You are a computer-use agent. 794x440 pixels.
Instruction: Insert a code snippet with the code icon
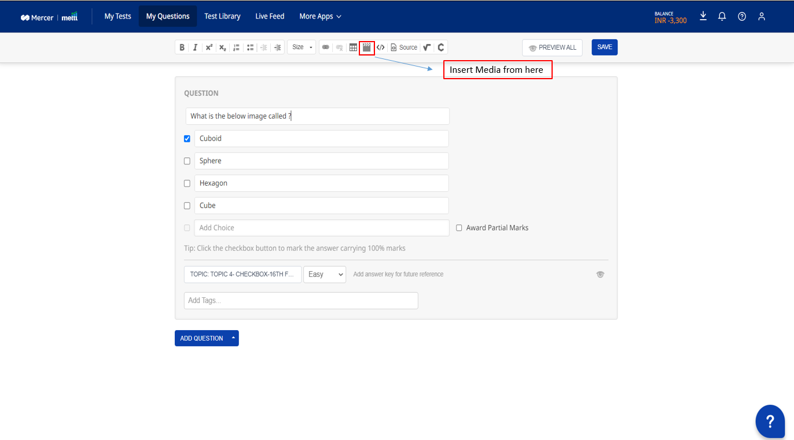coord(380,47)
